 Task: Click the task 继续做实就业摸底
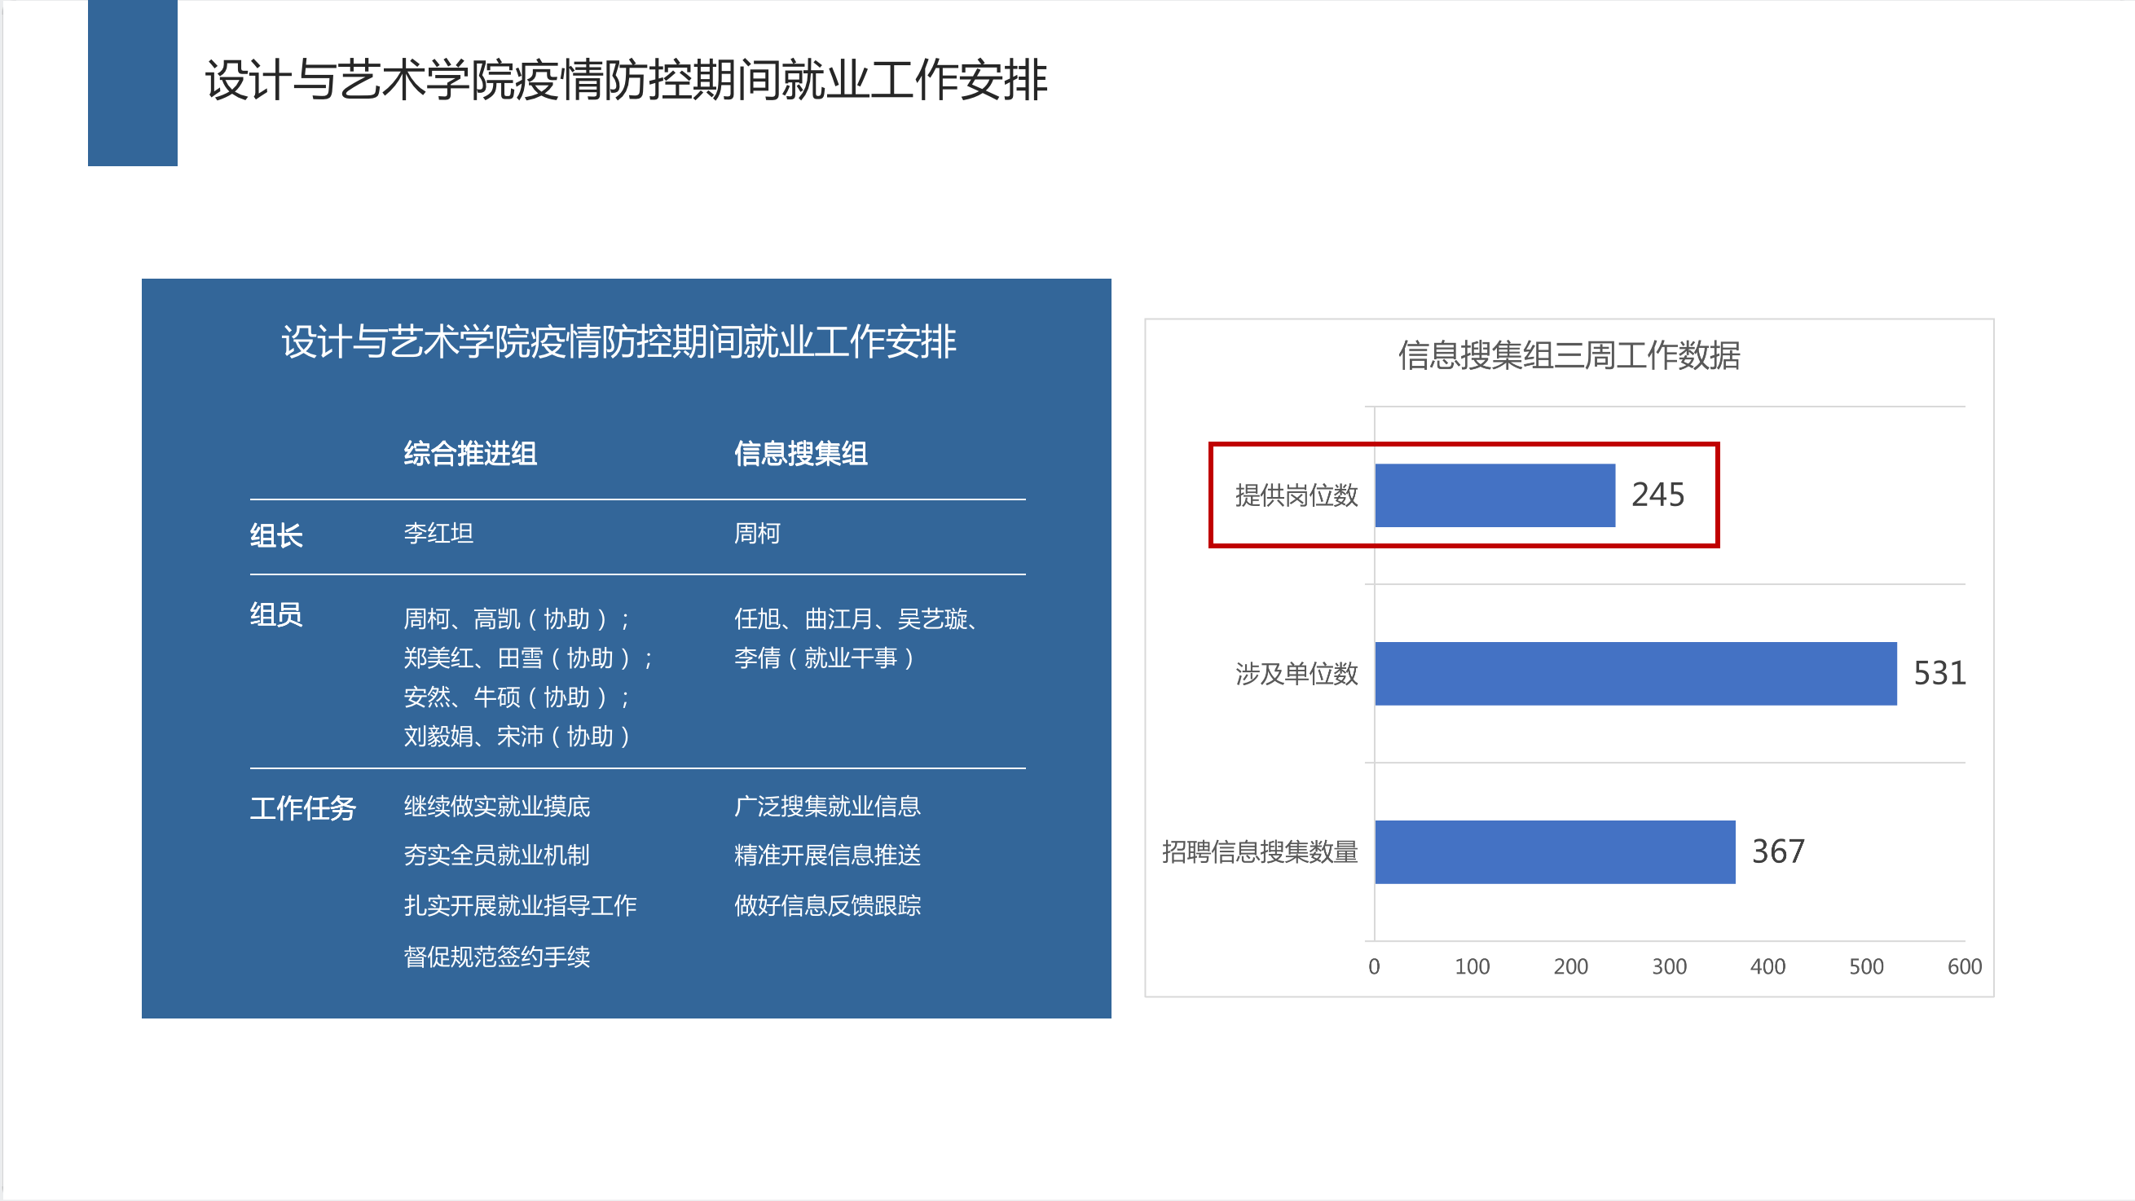496,807
